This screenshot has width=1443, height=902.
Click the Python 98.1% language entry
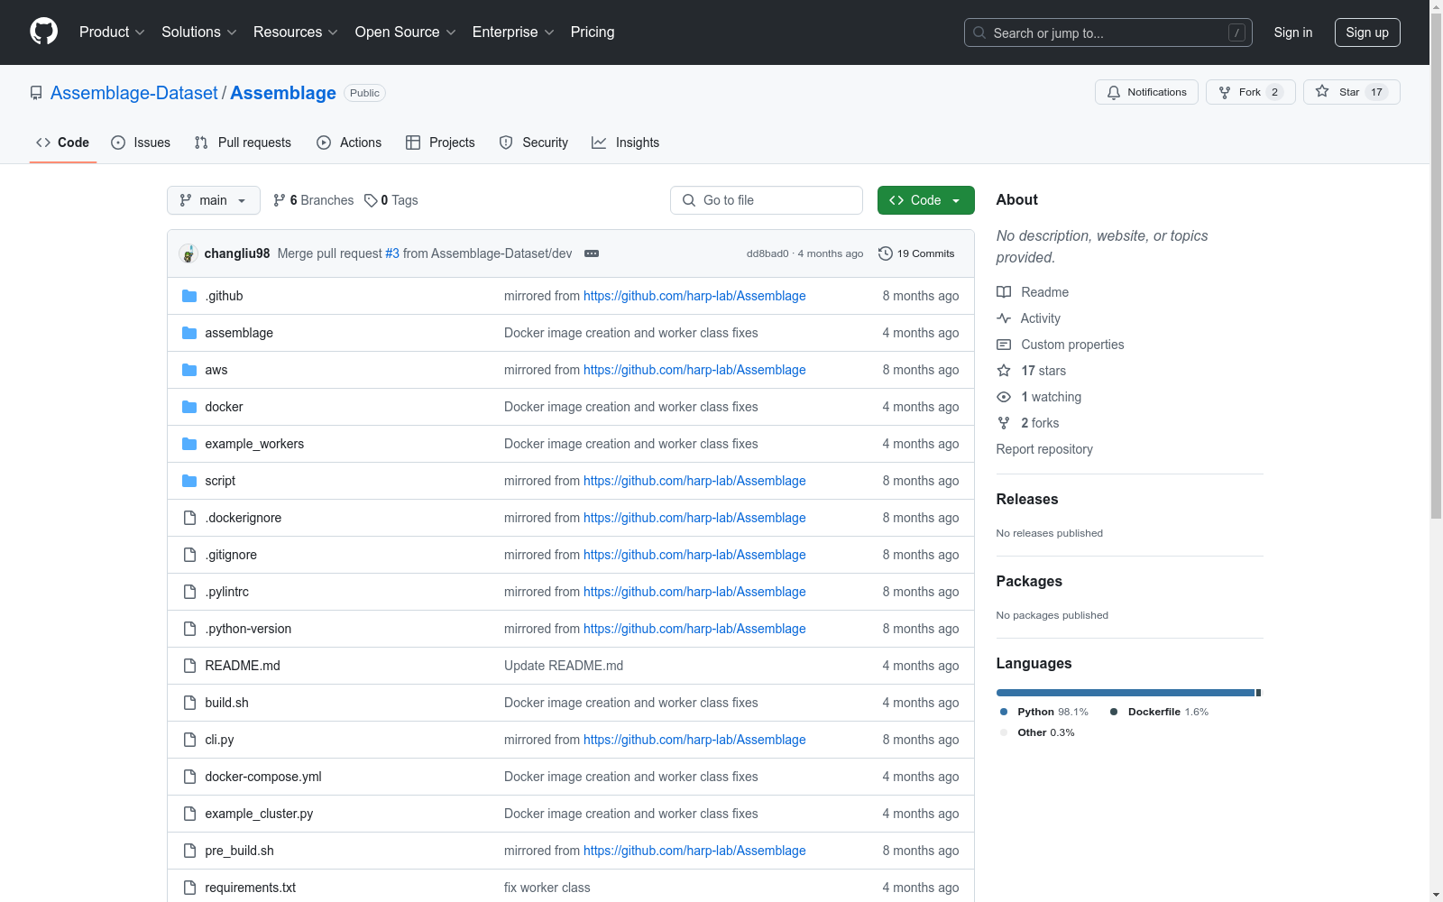(1044, 712)
